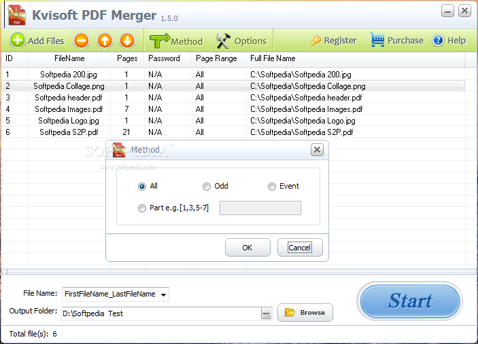Click the 7 pages cell
Viewport: 478px width, 344px height.
coord(126,109)
